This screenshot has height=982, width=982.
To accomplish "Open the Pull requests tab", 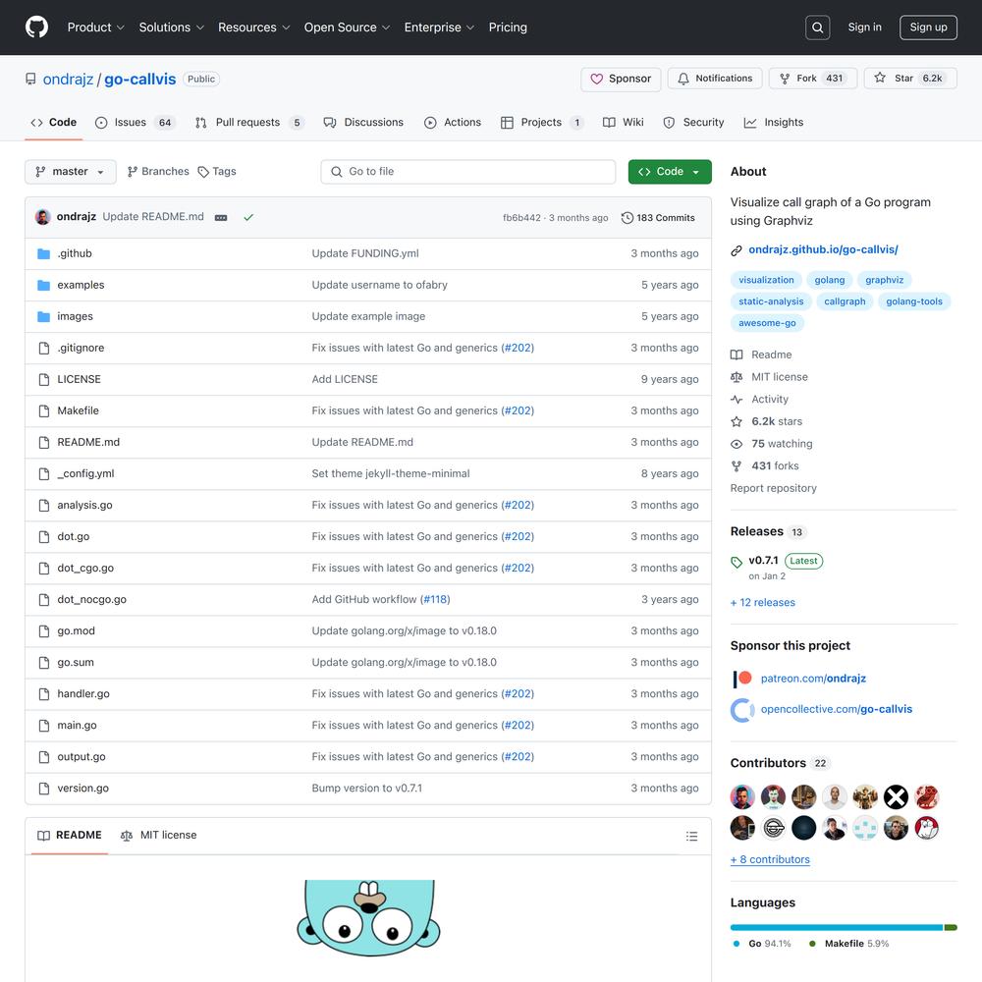I will pyautogui.click(x=249, y=122).
